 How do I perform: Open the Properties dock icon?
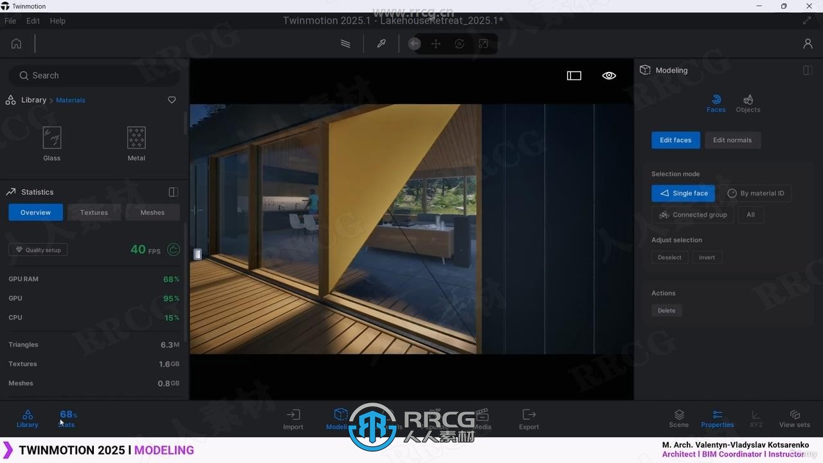pos(718,419)
